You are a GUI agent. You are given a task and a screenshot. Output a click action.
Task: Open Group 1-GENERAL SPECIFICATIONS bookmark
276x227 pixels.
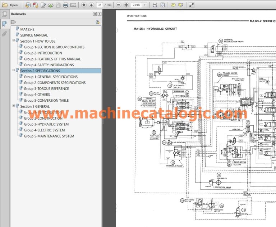tap(51, 77)
